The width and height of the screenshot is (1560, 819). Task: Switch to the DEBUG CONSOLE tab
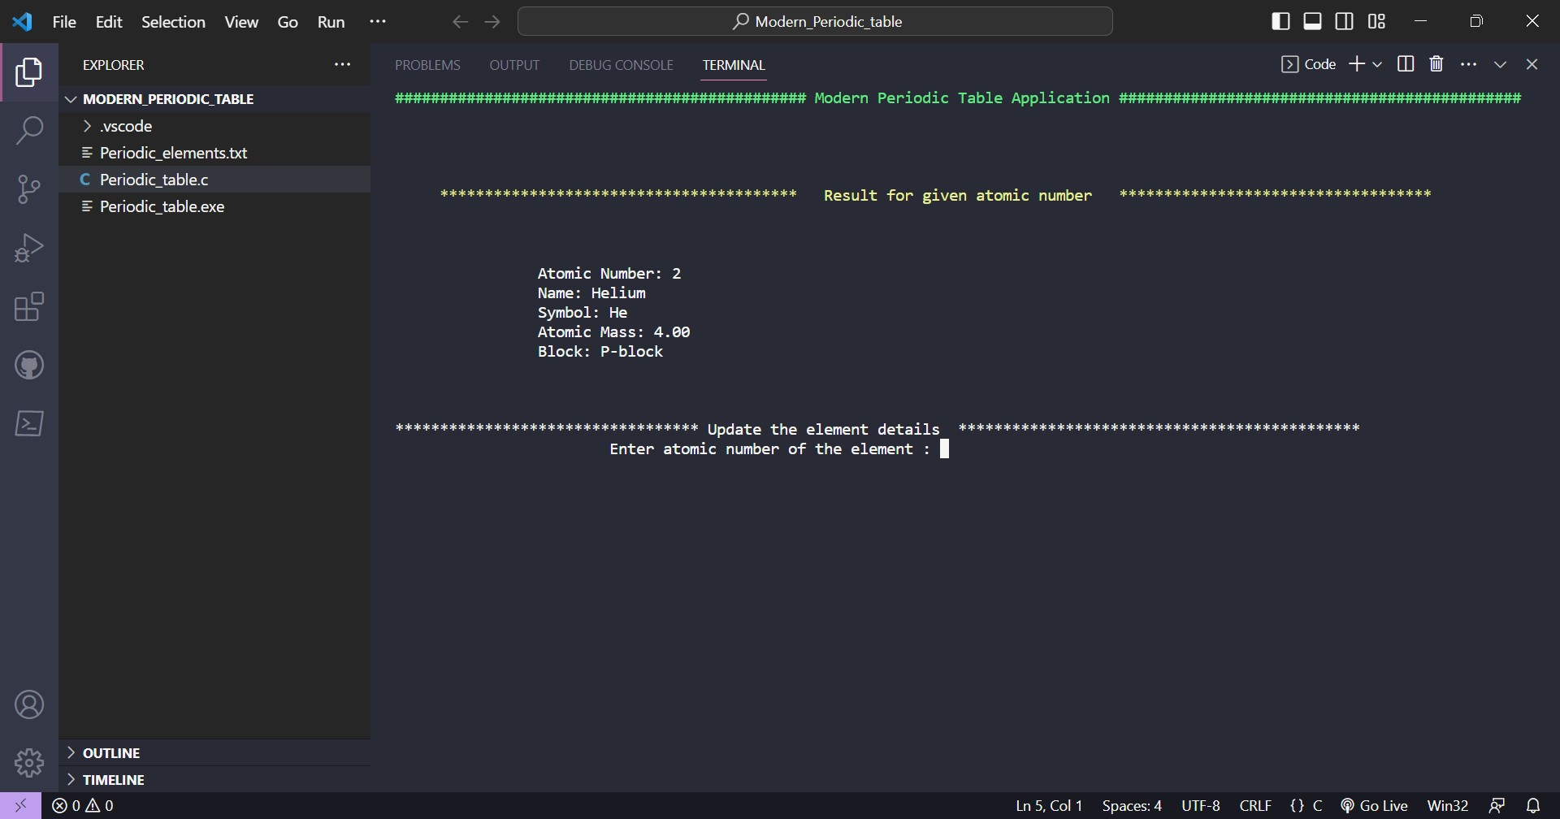click(x=621, y=65)
